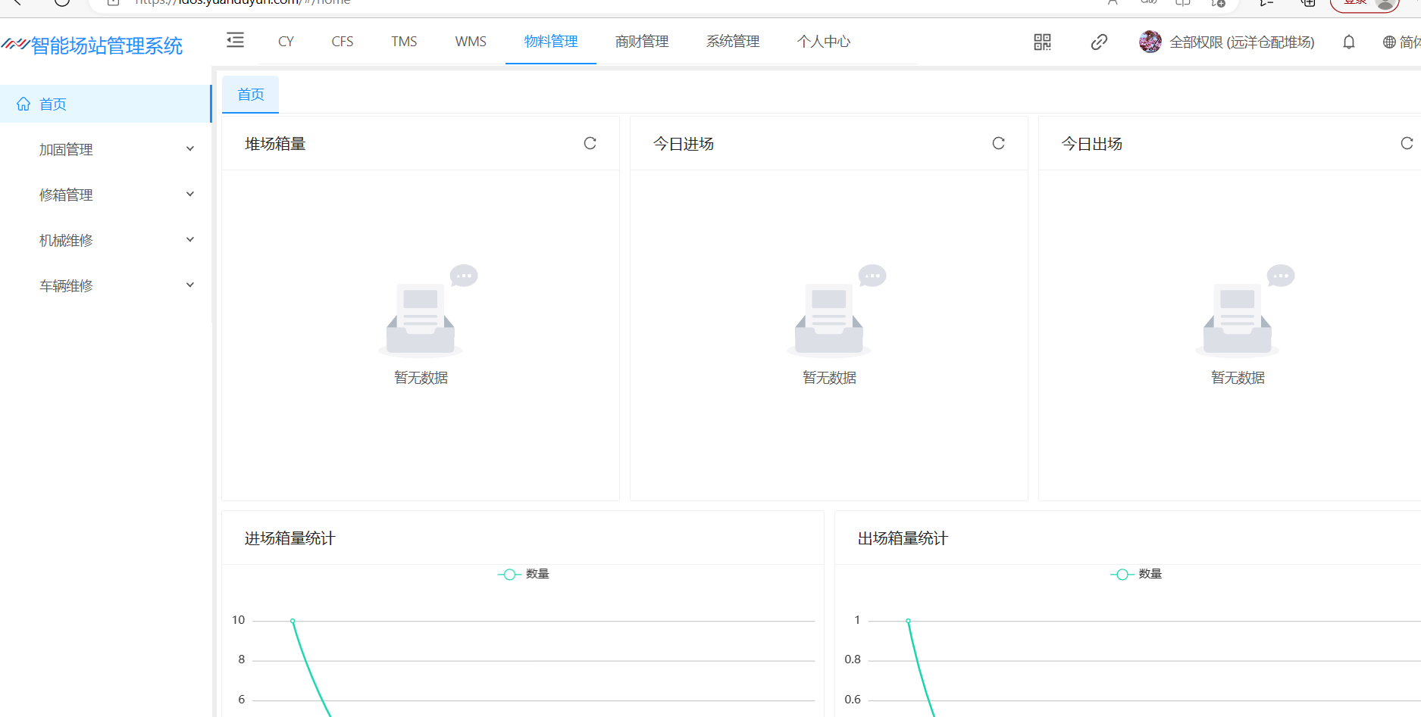The image size is (1421, 717).
Task: Click the link chain icon in header
Action: pyautogui.click(x=1099, y=42)
